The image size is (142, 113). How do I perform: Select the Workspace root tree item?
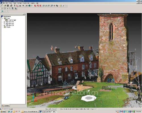pos(7,16)
